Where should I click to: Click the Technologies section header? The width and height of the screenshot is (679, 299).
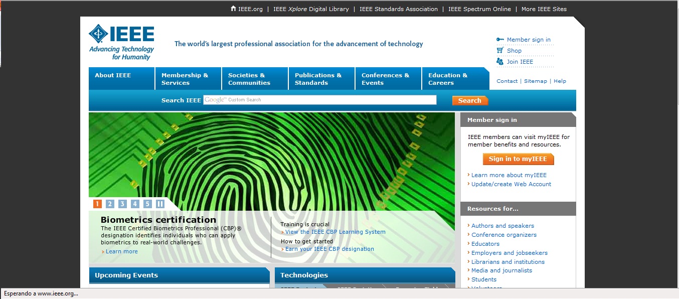pos(365,275)
